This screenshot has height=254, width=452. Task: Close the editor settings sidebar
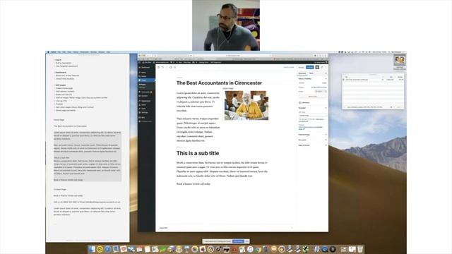point(326,73)
